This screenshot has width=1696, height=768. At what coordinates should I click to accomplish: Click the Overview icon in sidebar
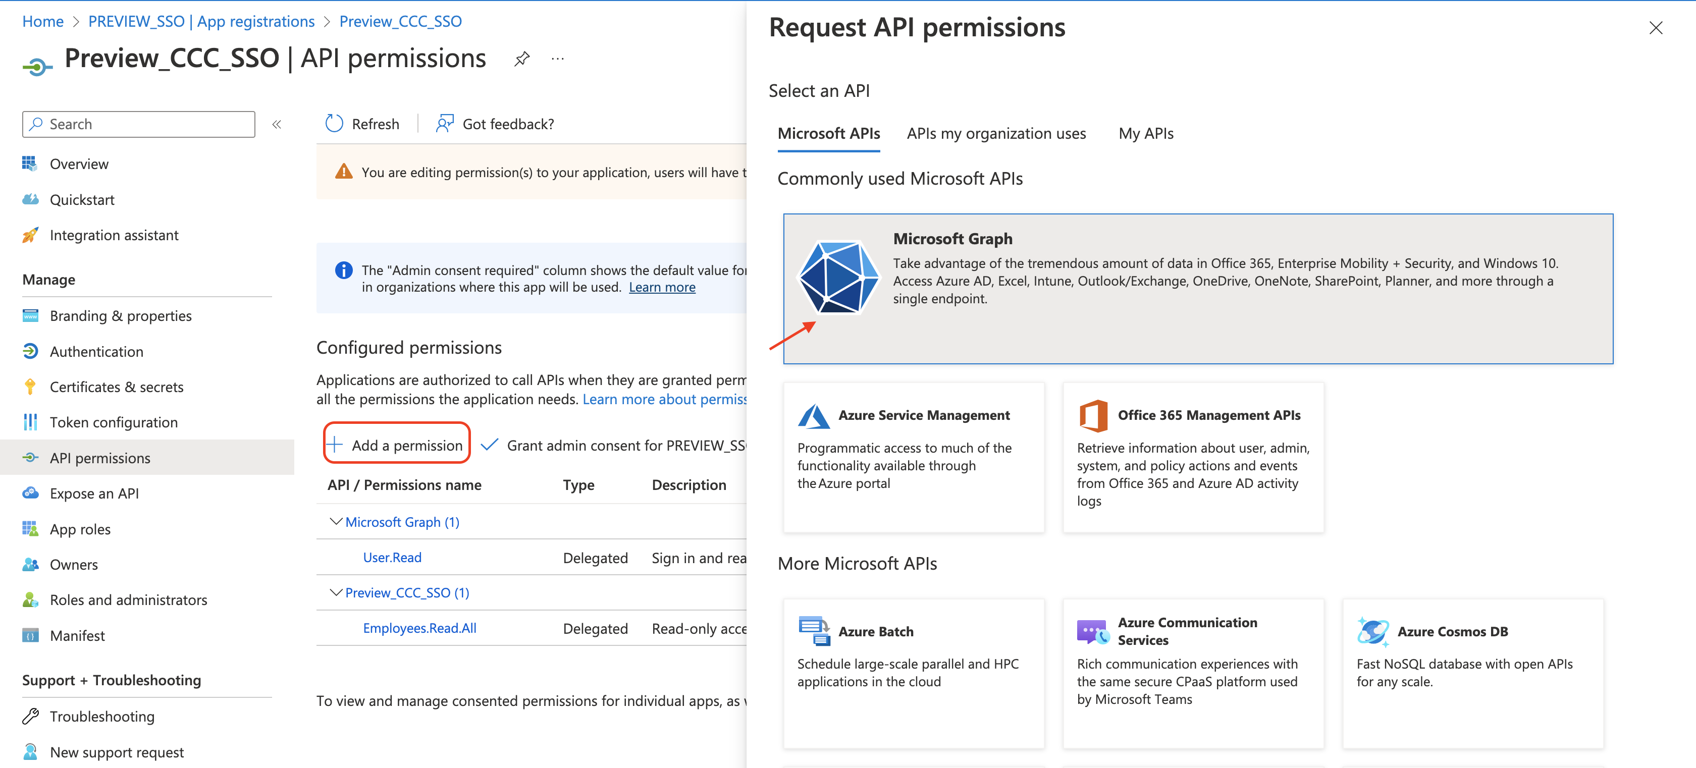[30, 163]
